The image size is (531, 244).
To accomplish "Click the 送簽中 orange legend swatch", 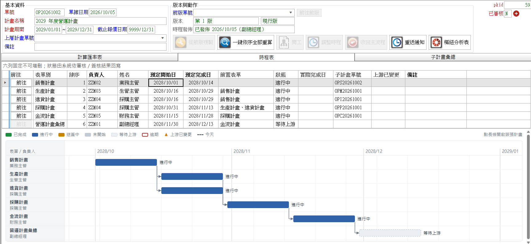I will point(61,135).
